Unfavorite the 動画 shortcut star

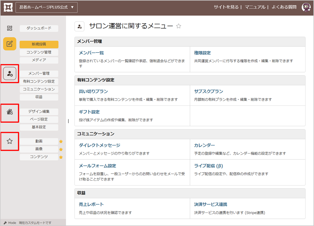[61, 142]
